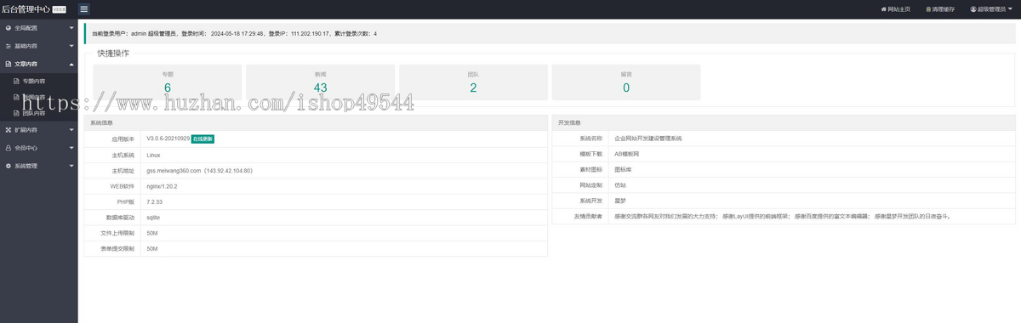Click the globe icon beside 全局配置
Image resolution: width=1021 pixels, height=323 pixels.
point(8,28)
